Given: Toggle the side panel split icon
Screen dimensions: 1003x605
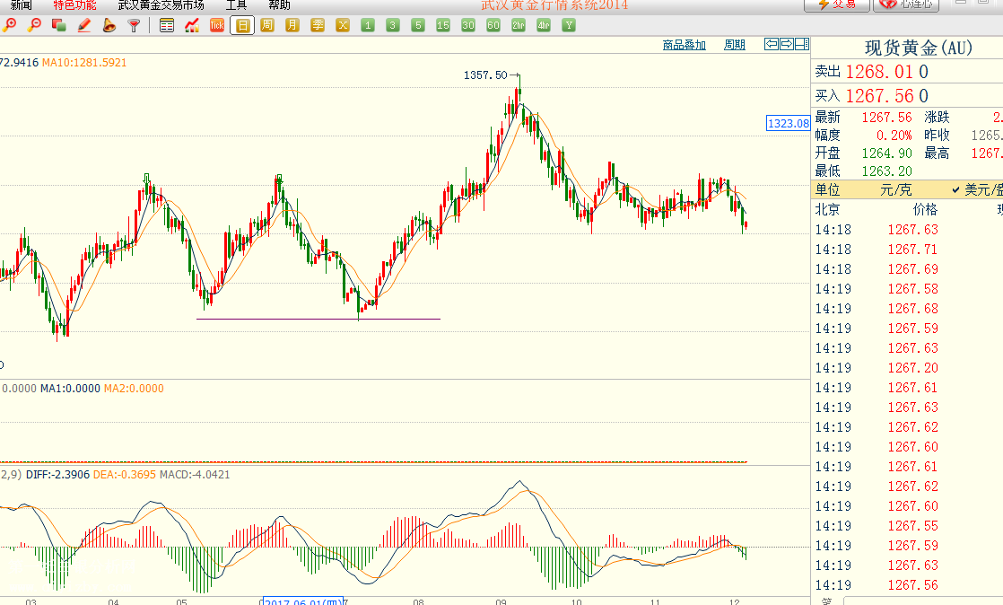Looking at the screenshot, I should [801, 44].
